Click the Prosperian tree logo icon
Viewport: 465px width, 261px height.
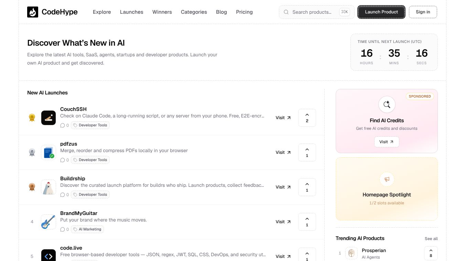352,253
